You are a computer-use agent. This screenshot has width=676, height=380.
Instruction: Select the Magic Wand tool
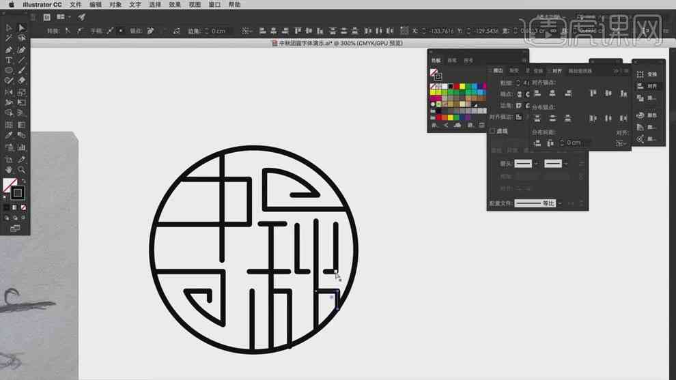tap(9, 38)
